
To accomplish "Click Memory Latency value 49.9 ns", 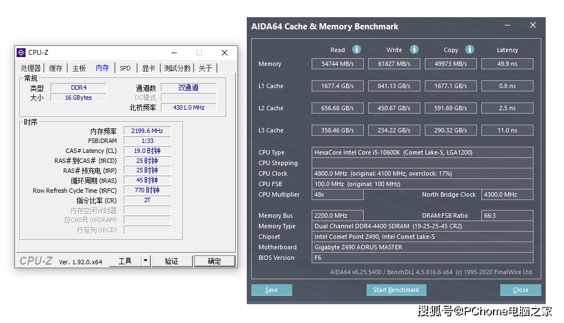I will click(507, 64).
